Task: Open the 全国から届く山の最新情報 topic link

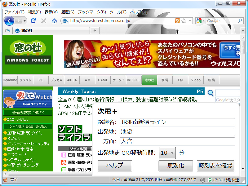Action: click(x=127, y=100)
